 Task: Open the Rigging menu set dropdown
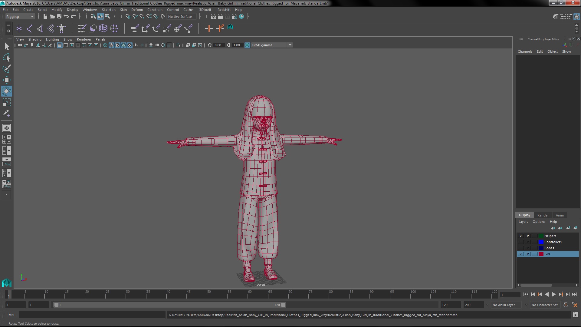(x=20, y=16)
